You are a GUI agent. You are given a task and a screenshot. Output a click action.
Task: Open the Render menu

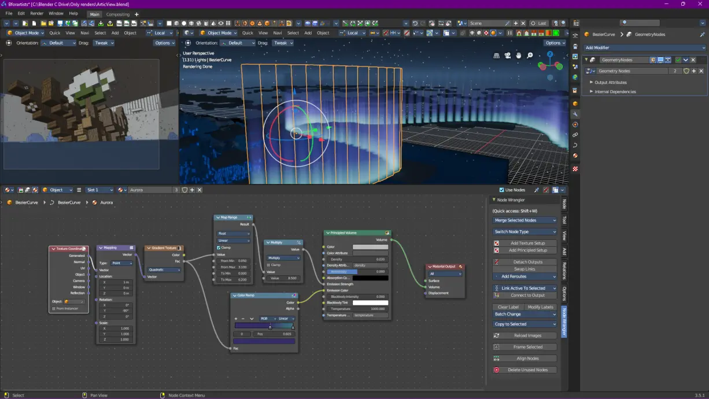[36, 13]
